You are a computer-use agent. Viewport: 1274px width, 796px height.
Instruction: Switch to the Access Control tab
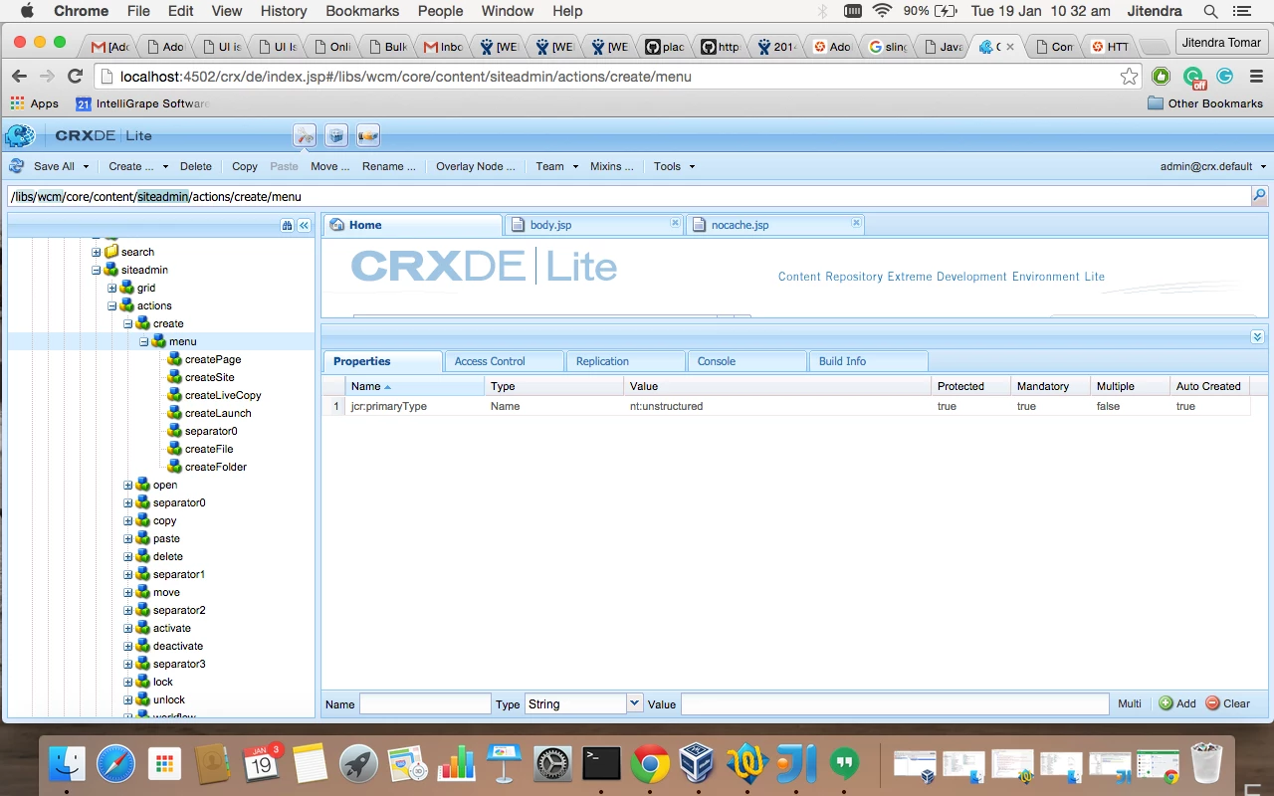[504, 361]
